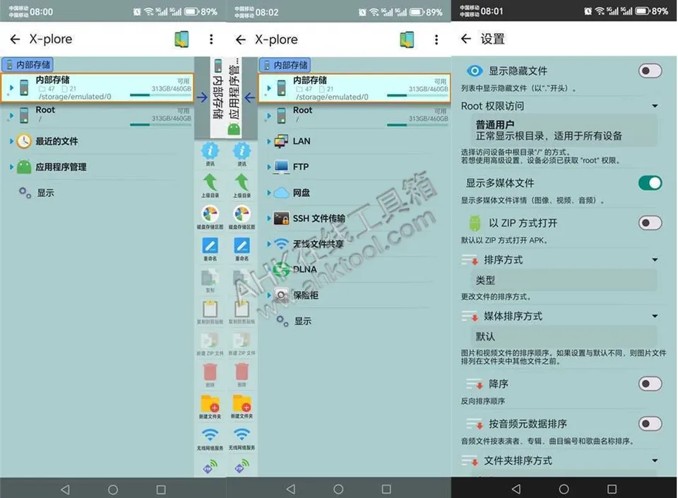Tap Android home button on 设置 screen
678x498 pixels.
point(564,489)
